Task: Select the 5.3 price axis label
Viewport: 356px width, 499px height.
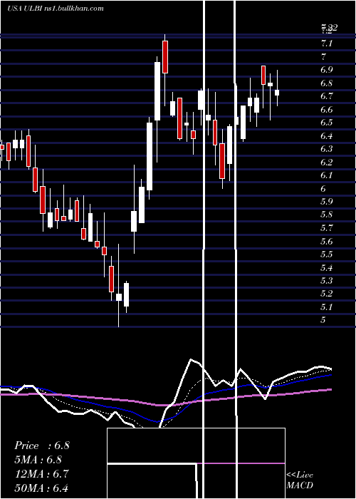Action: click(327, 281)
